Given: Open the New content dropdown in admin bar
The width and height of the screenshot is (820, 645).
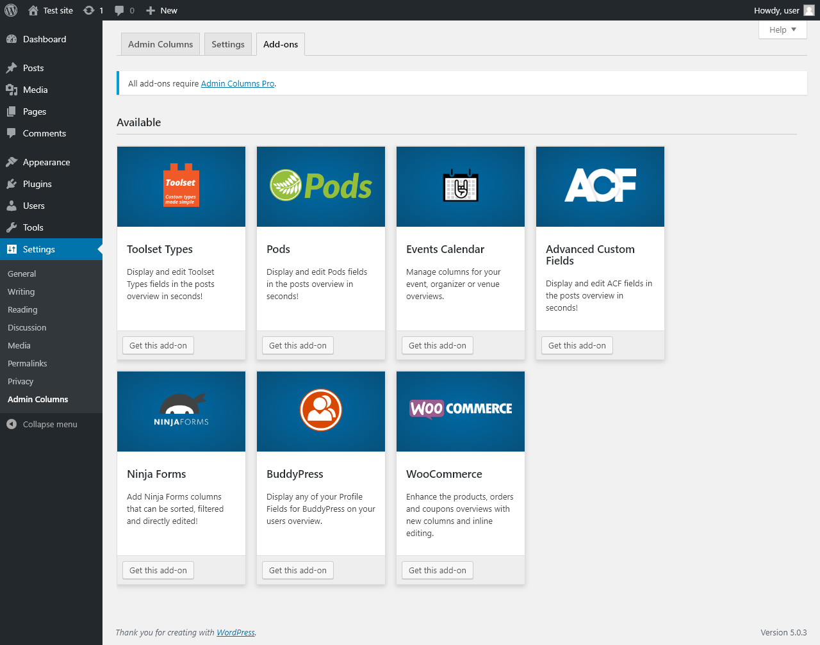Looking at the screenshot, I should (x=162, y=10).
